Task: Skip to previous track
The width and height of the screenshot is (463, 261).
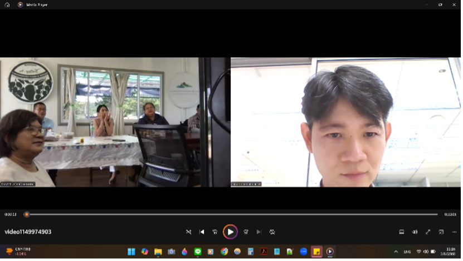Action: 202,232
